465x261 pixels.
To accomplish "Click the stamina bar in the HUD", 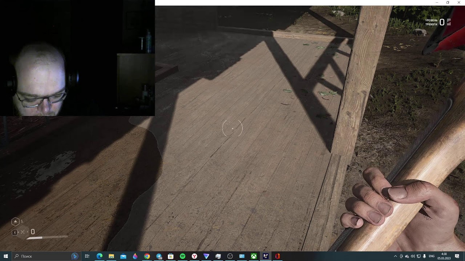I will (47, 238).
